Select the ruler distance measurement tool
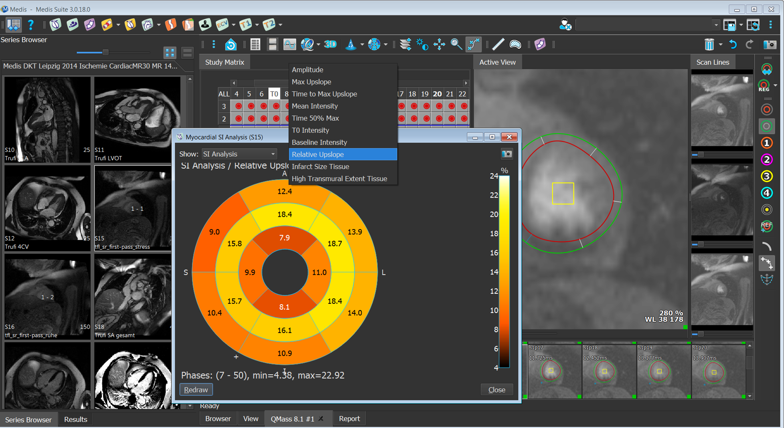Viewport: 784px width, 428px height. click(x=498, y=44)
